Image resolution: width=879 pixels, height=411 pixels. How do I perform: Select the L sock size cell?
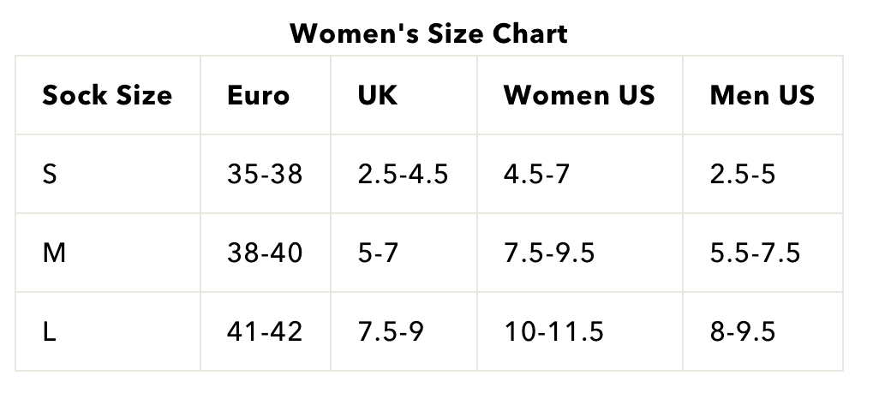click(x=49, y=331)
